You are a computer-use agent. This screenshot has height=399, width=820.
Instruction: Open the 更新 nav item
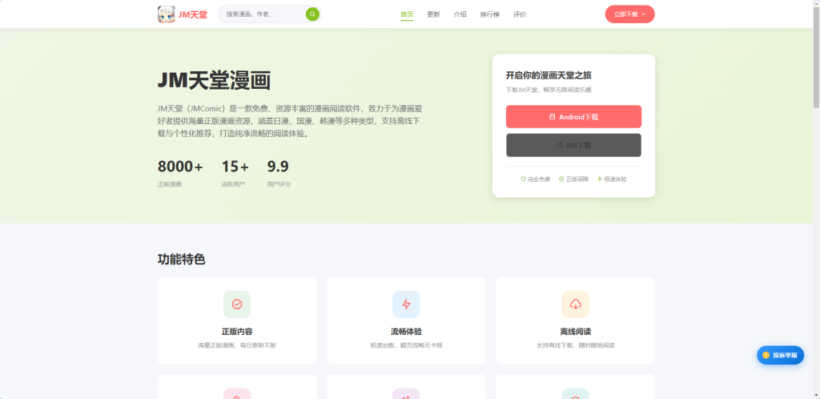coord(433,14)
